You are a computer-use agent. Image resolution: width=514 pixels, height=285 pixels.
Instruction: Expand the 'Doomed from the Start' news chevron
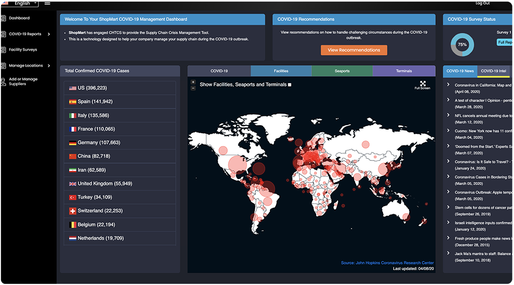[x=448, y=146]
